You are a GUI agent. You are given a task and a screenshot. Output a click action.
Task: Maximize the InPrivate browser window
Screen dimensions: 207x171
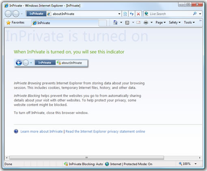[x=188, y=4]
